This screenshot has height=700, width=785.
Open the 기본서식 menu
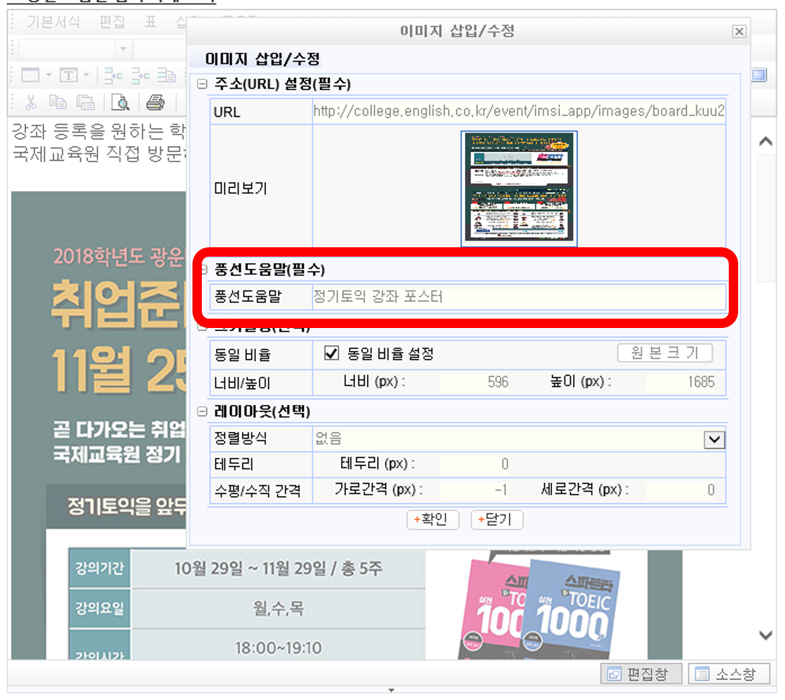(x=53, y=22)
